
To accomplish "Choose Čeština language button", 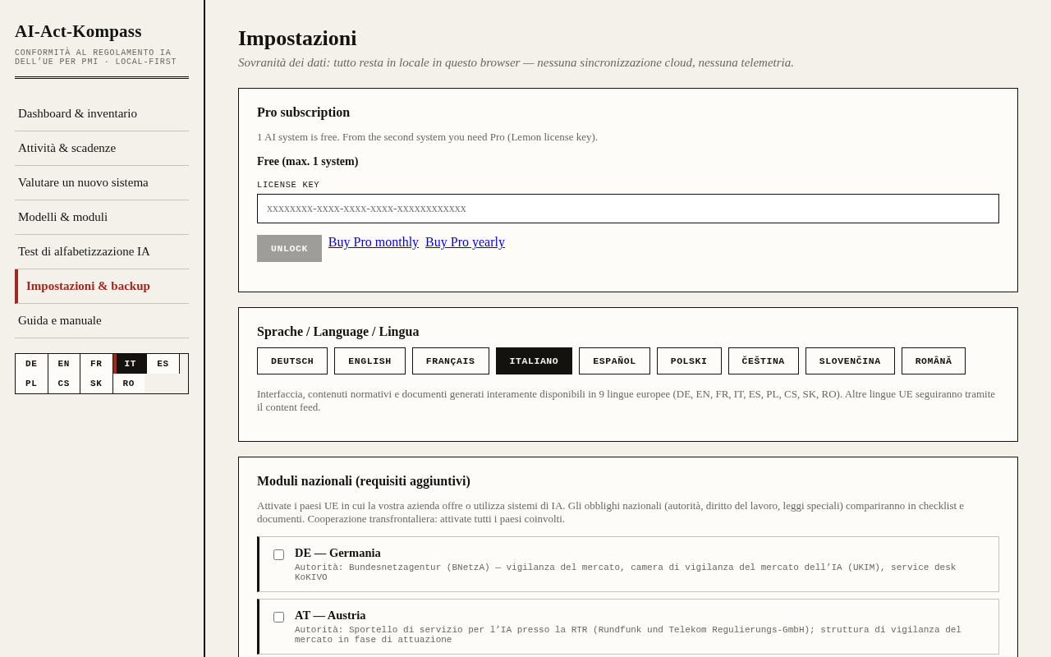I will [x=764, y=361].
